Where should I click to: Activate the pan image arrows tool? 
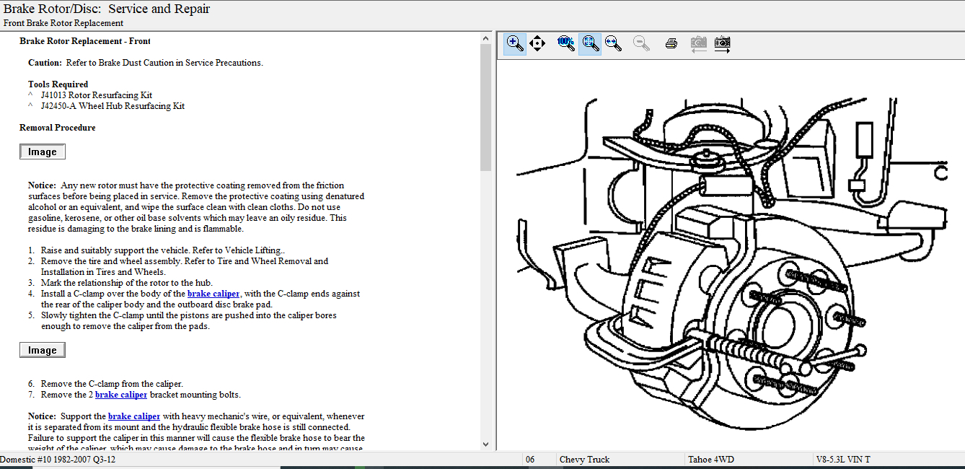(x=537, y=43)
